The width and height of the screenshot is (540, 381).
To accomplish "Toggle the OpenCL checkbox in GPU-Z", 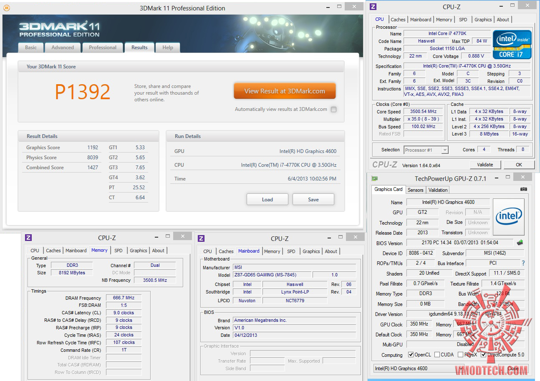I will coord(411,355).
